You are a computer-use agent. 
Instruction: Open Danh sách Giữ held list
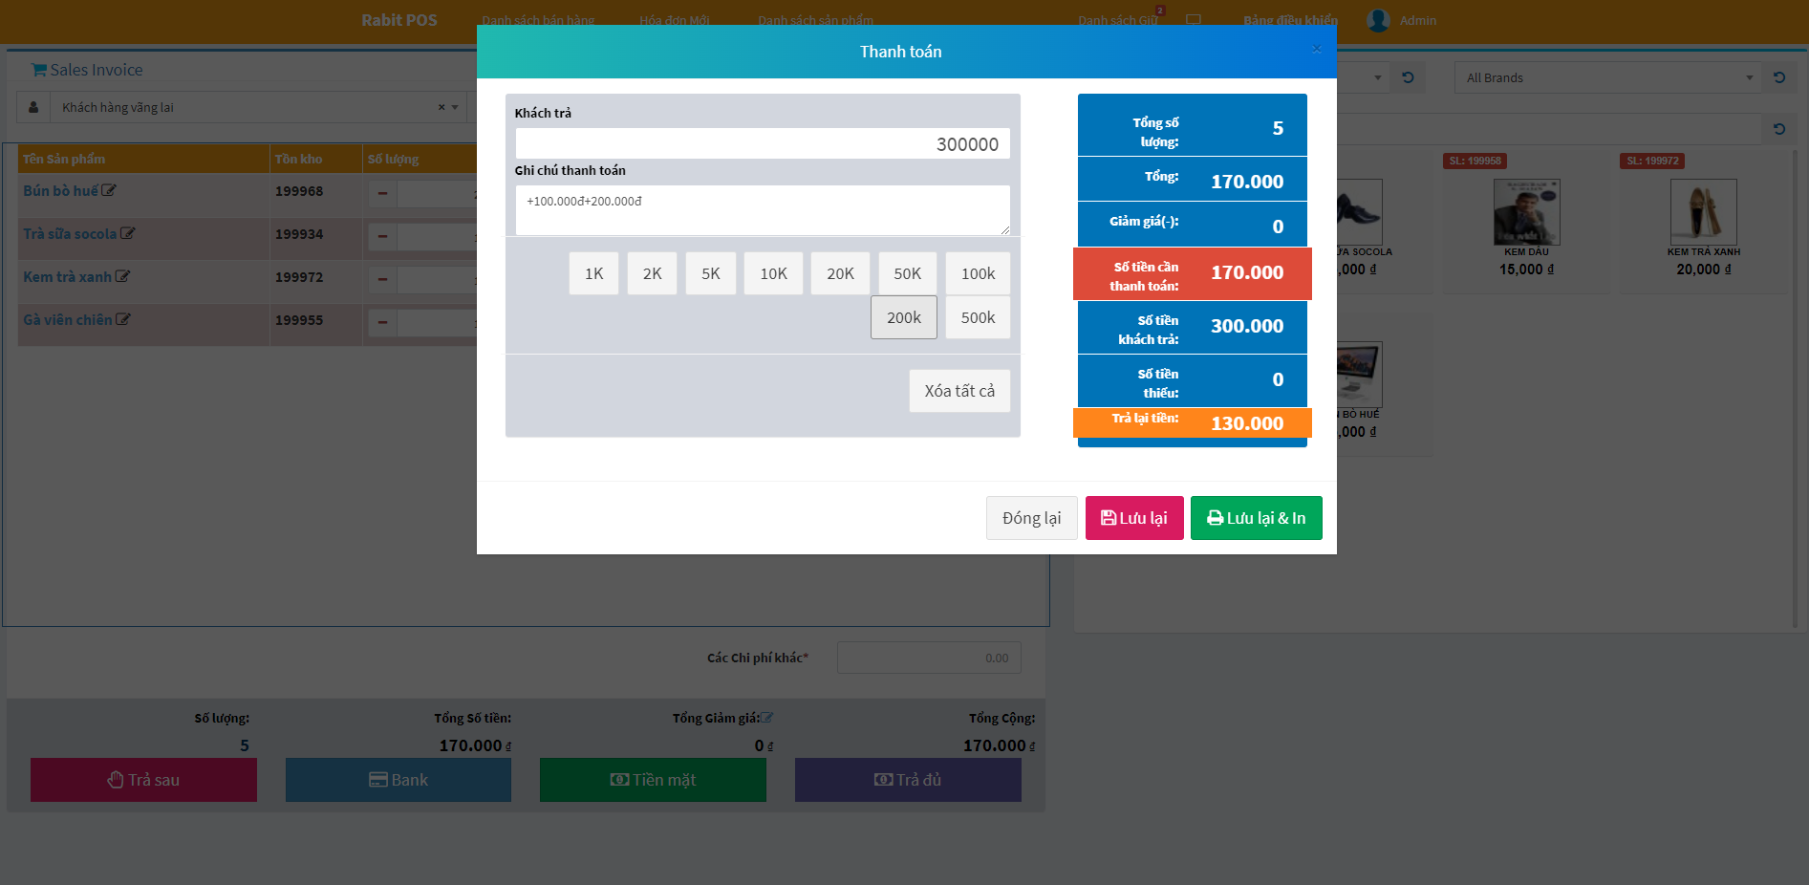point(1117,20)
